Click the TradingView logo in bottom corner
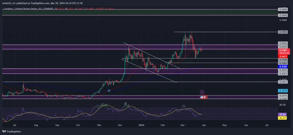Viewport: 293px width, 135px height. 12,132
